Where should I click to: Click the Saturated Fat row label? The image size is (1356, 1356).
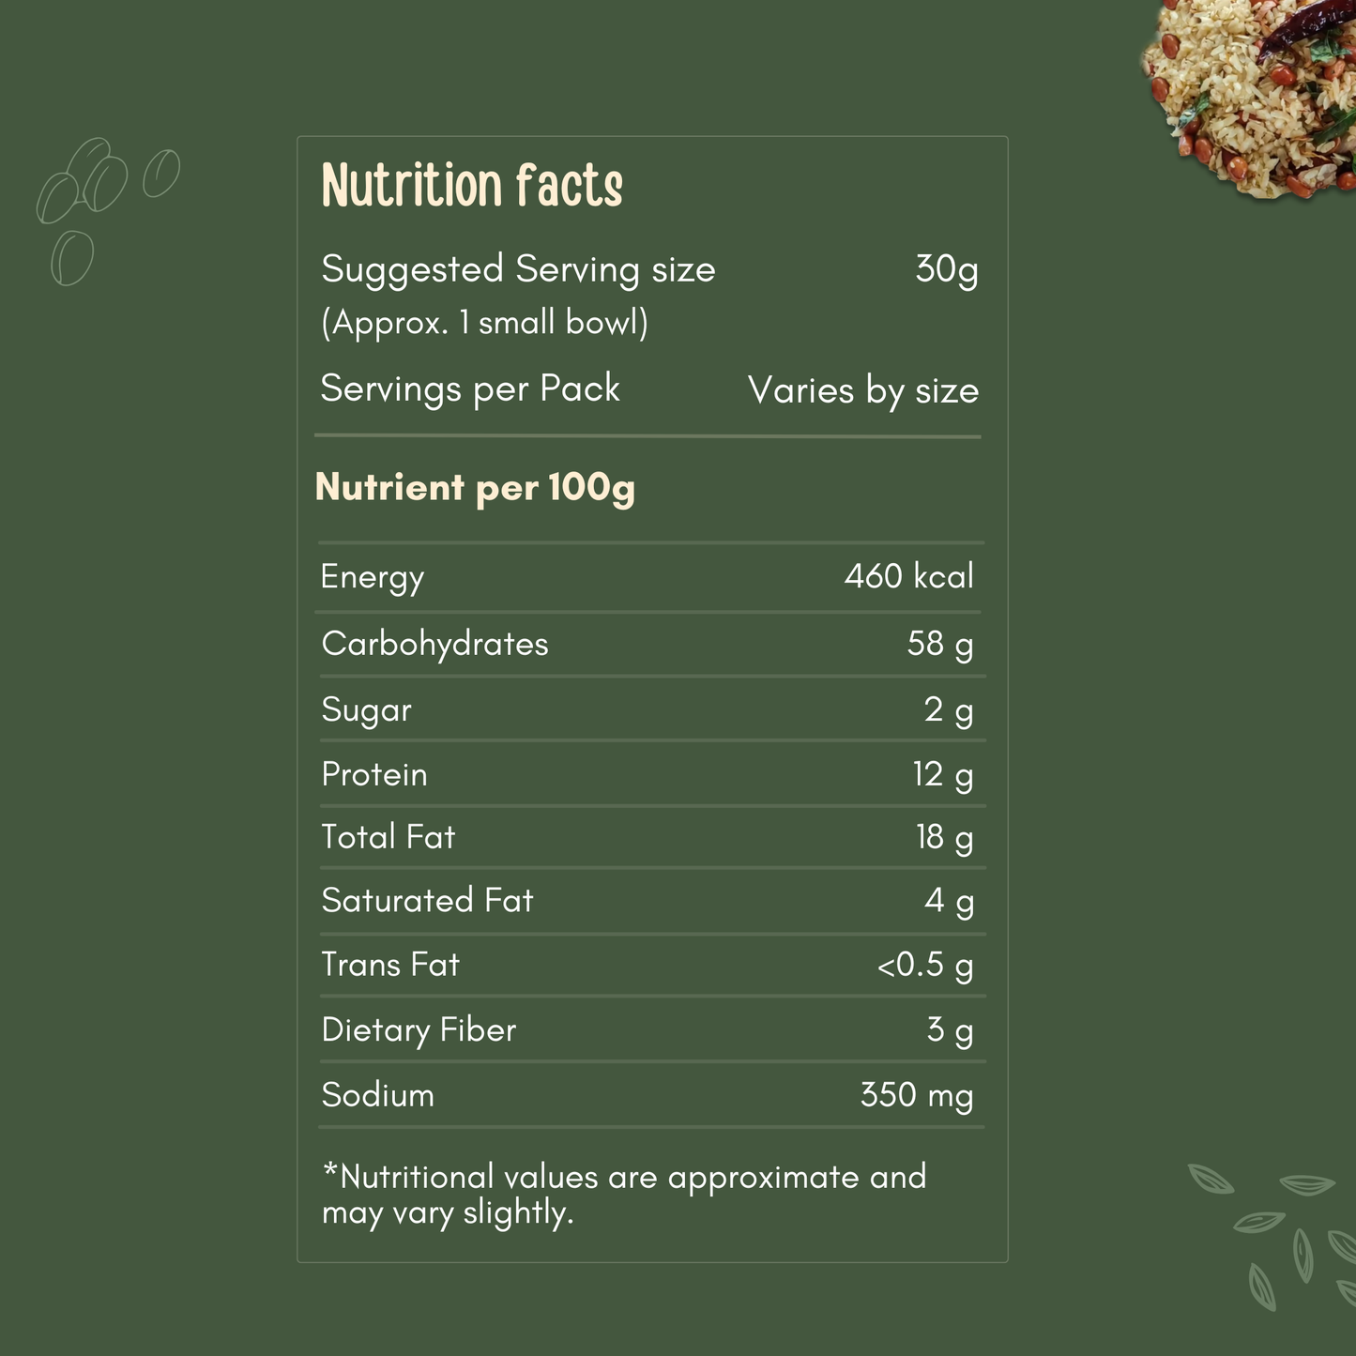[x=427, y=901]
